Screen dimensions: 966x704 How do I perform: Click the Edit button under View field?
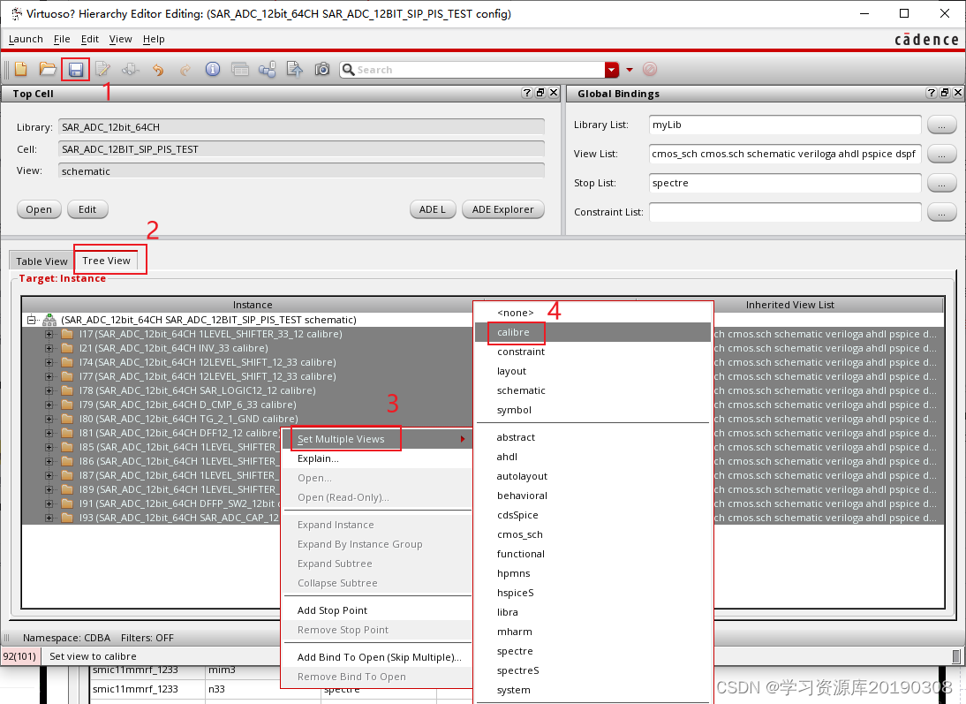coord(87,209)
